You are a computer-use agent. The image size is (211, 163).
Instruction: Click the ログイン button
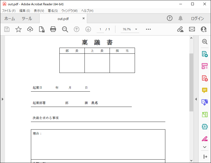tap(198, 18)
